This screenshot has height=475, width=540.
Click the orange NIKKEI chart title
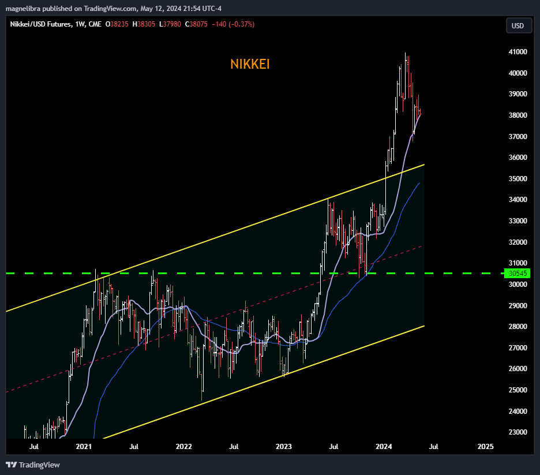250,65
